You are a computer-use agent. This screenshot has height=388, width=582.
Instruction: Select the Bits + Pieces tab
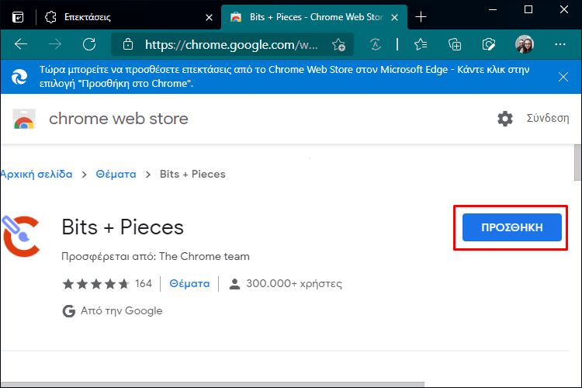(x=314, y=17)
